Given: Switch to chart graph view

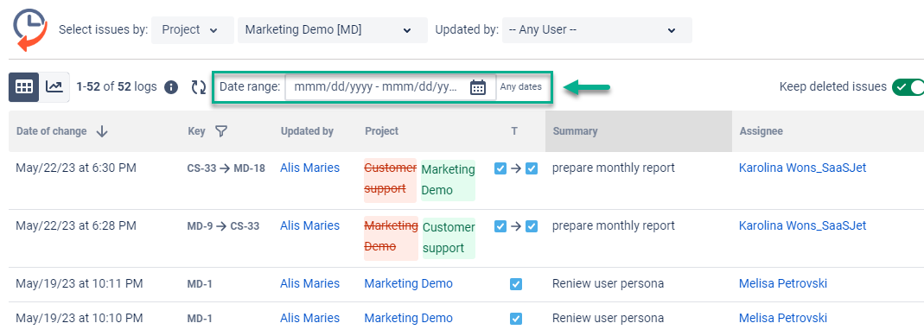Looking at the screenshot, I should 54,87.
